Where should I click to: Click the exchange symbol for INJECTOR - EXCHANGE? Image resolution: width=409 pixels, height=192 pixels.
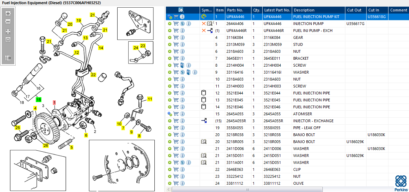[204, 121]
